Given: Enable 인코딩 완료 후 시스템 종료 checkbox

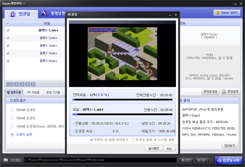Looking at the screenshot, I should (133, 140).
